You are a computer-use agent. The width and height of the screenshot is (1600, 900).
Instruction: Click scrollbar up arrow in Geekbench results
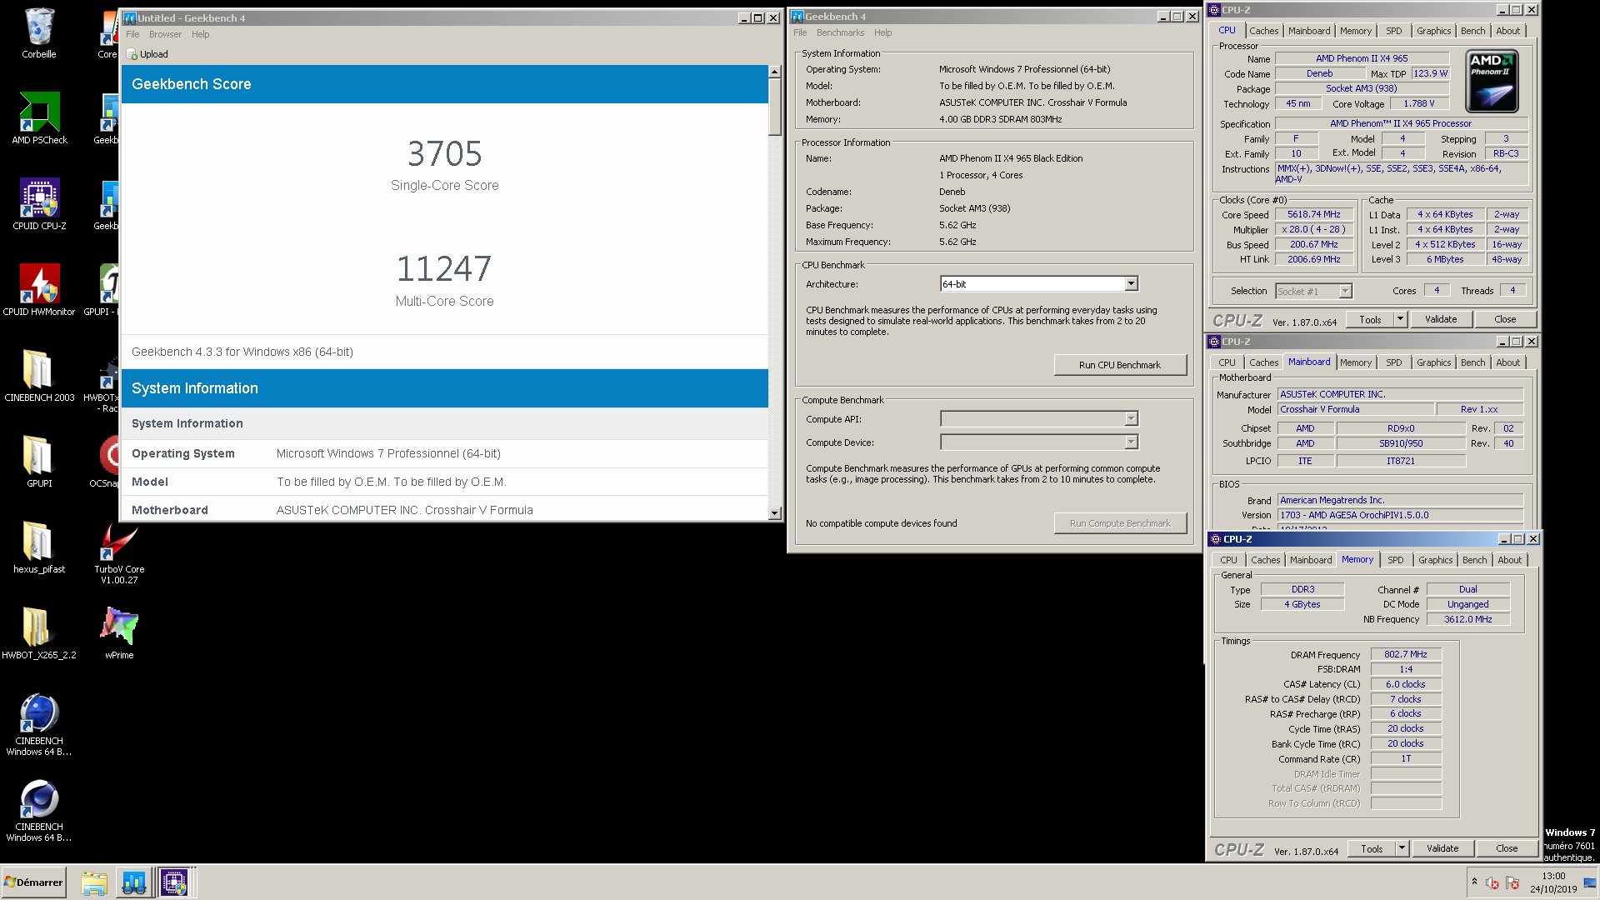click(774, 72)
